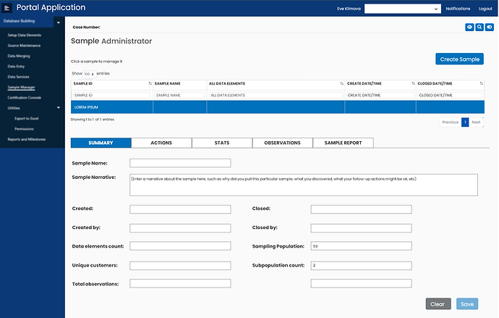The height and width of the screenshot is (318, 499).
Task: Collapse the Database Building menu arrow
Action: click(59, 22)
